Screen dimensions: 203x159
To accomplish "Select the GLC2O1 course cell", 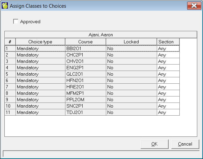I will (x=86, y=74).
